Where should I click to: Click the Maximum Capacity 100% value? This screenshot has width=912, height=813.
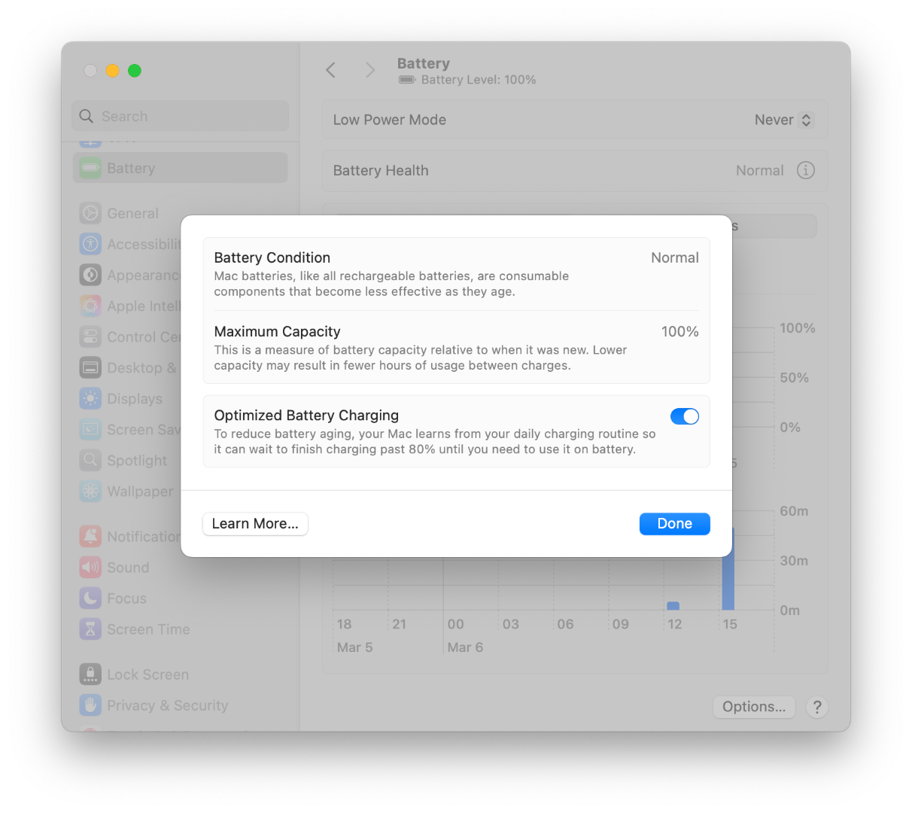[x=679, y=331]
